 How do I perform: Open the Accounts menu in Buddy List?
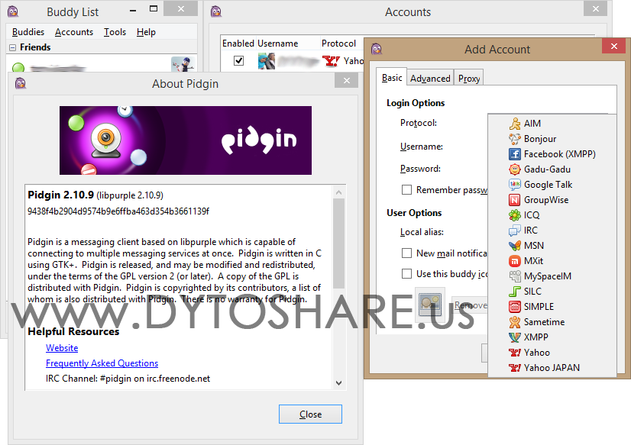tap(74, 32)
